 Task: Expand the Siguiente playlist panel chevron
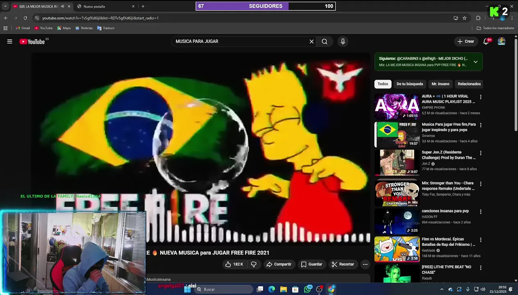[475, 62]
